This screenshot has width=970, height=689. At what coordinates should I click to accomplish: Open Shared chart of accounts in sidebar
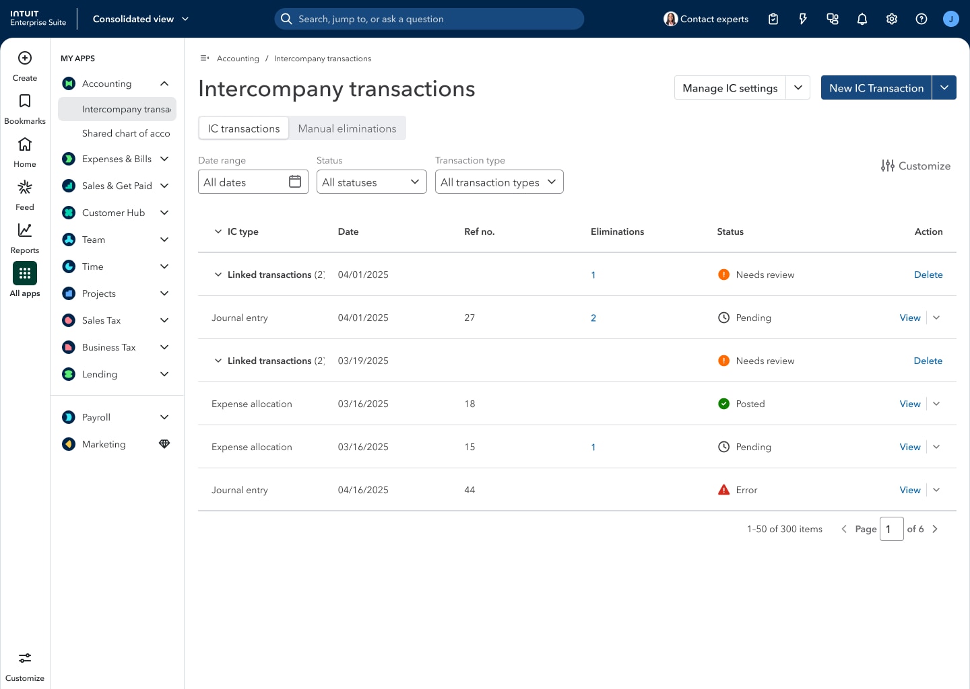117,133
